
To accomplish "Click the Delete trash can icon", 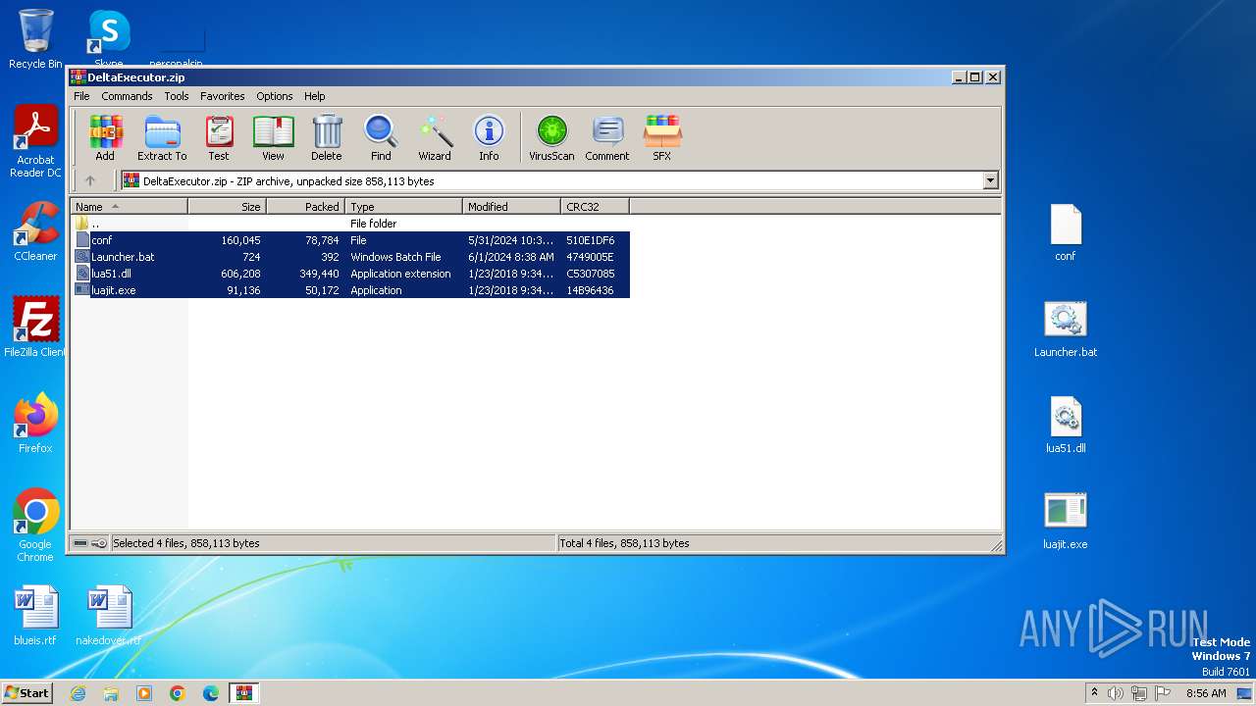I will pyautogui.click(x=327, y=137).
